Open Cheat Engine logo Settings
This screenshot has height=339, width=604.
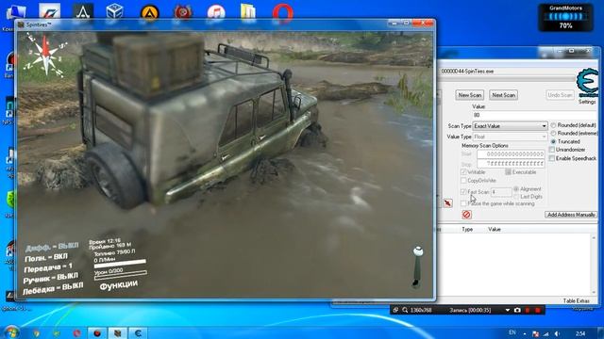[587, 86]
